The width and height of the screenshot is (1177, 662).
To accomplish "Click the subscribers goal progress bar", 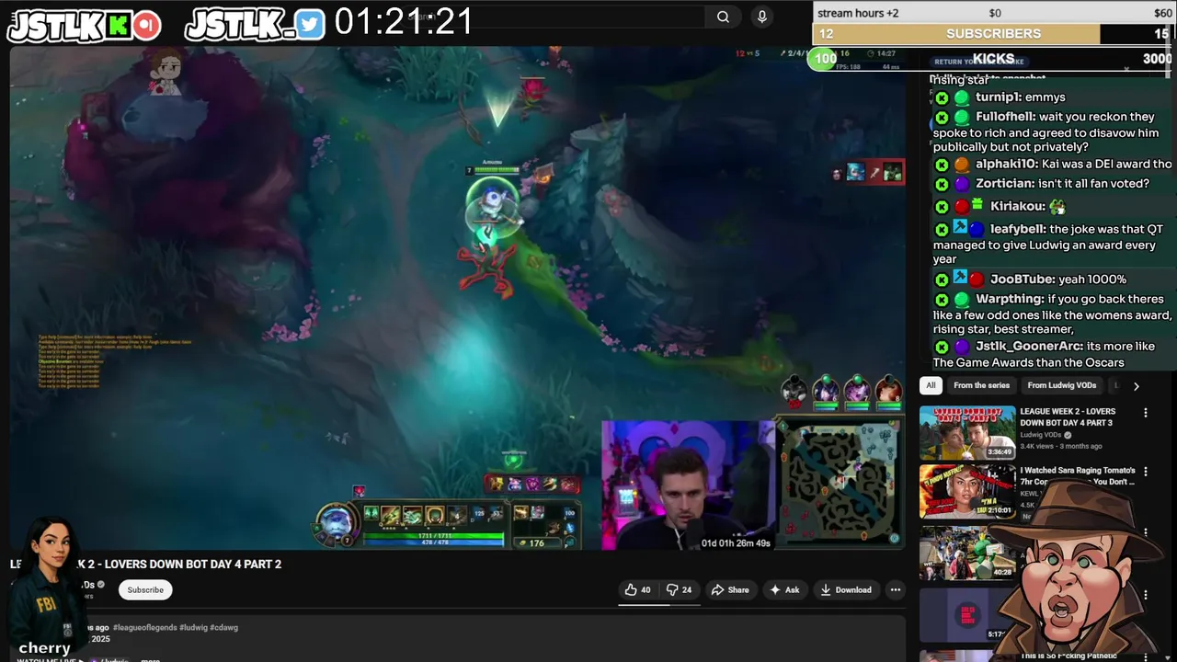I will coord(994,33).
